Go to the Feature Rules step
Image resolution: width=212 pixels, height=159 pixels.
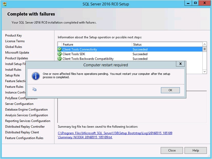pos(14,87)
